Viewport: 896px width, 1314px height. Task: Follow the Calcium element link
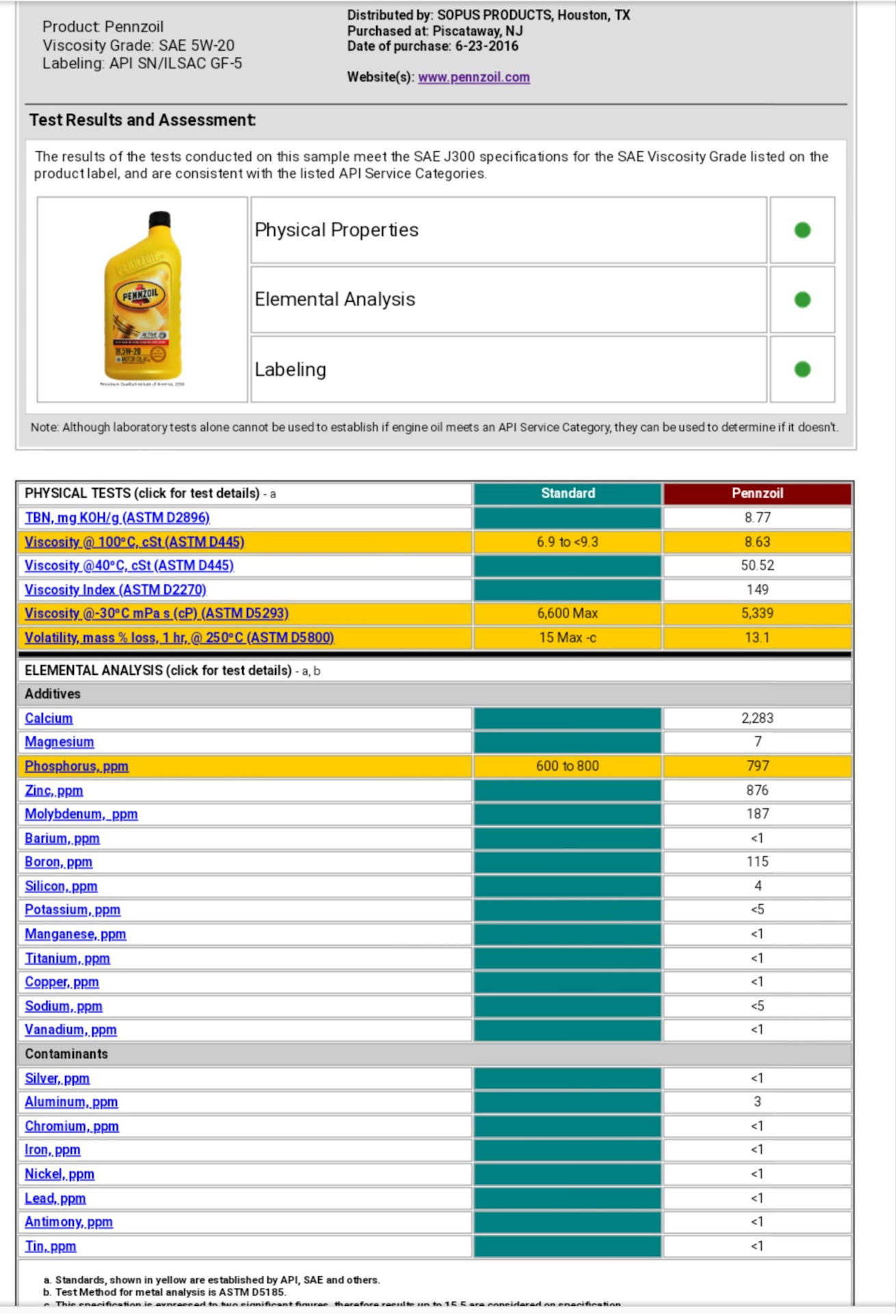[49, 719]
